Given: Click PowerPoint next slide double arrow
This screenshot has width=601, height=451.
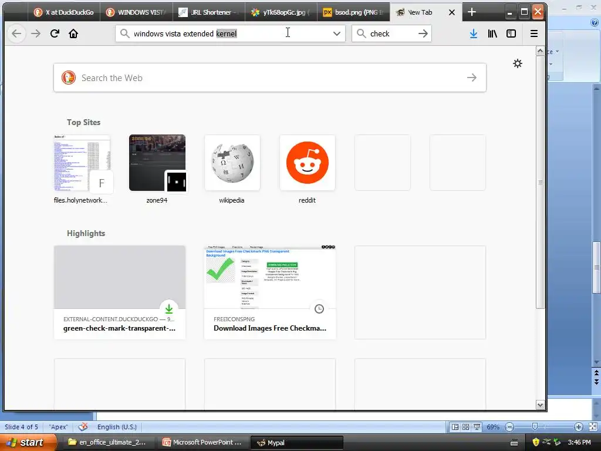Looking at the screenshot, I should [596, 381].
